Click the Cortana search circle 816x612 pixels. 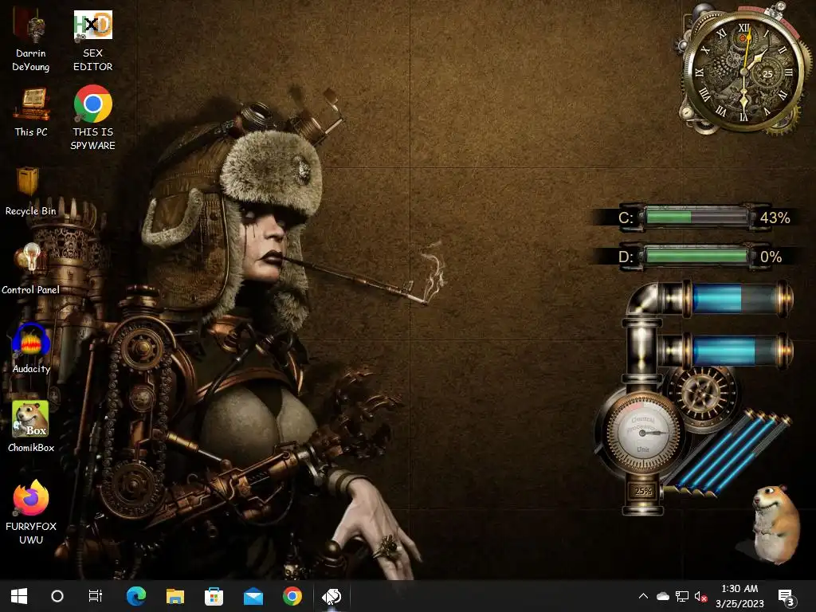tap(57, 596)
